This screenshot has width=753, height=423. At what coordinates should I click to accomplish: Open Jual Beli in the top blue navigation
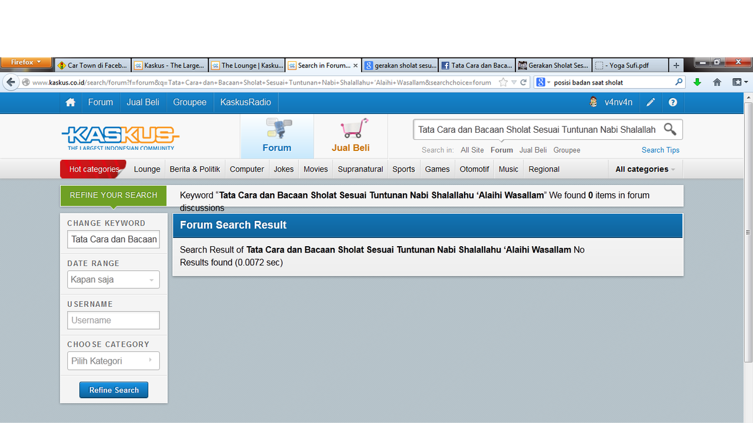coord(143,102)
